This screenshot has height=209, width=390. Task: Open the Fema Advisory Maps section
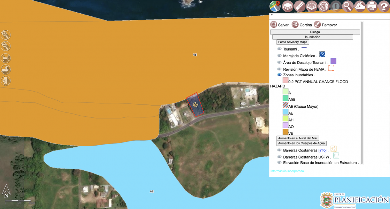(292, 42)
